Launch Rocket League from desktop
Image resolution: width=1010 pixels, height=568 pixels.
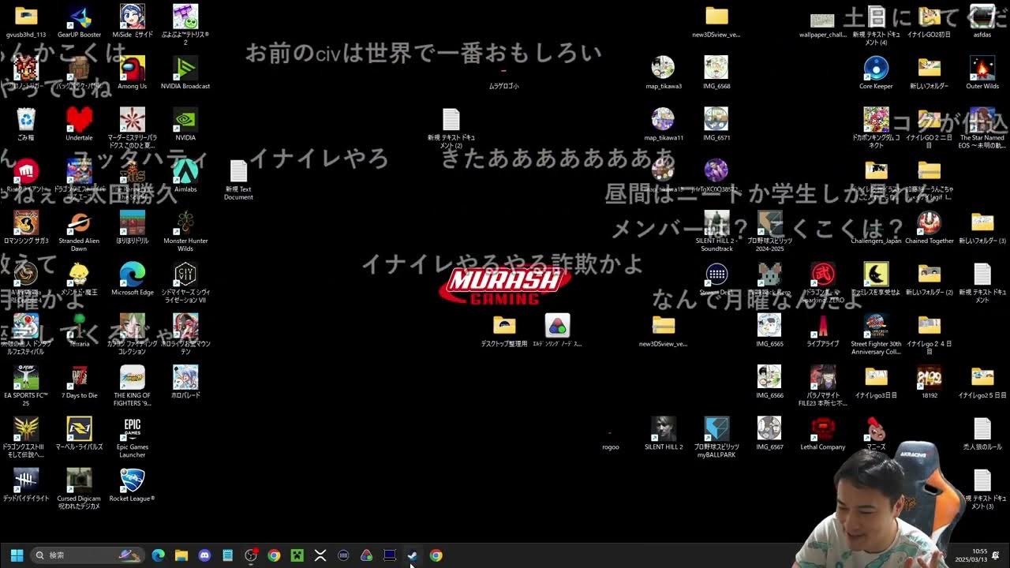pos(132,480)
